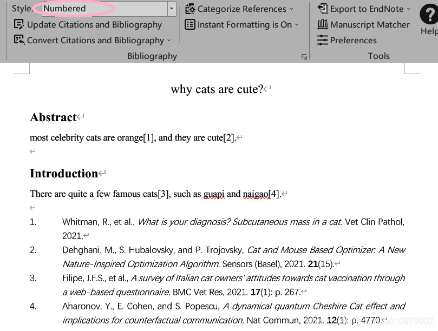
Task: Click 'web-based questionnaire' italic text
Action: pos(120,292)
